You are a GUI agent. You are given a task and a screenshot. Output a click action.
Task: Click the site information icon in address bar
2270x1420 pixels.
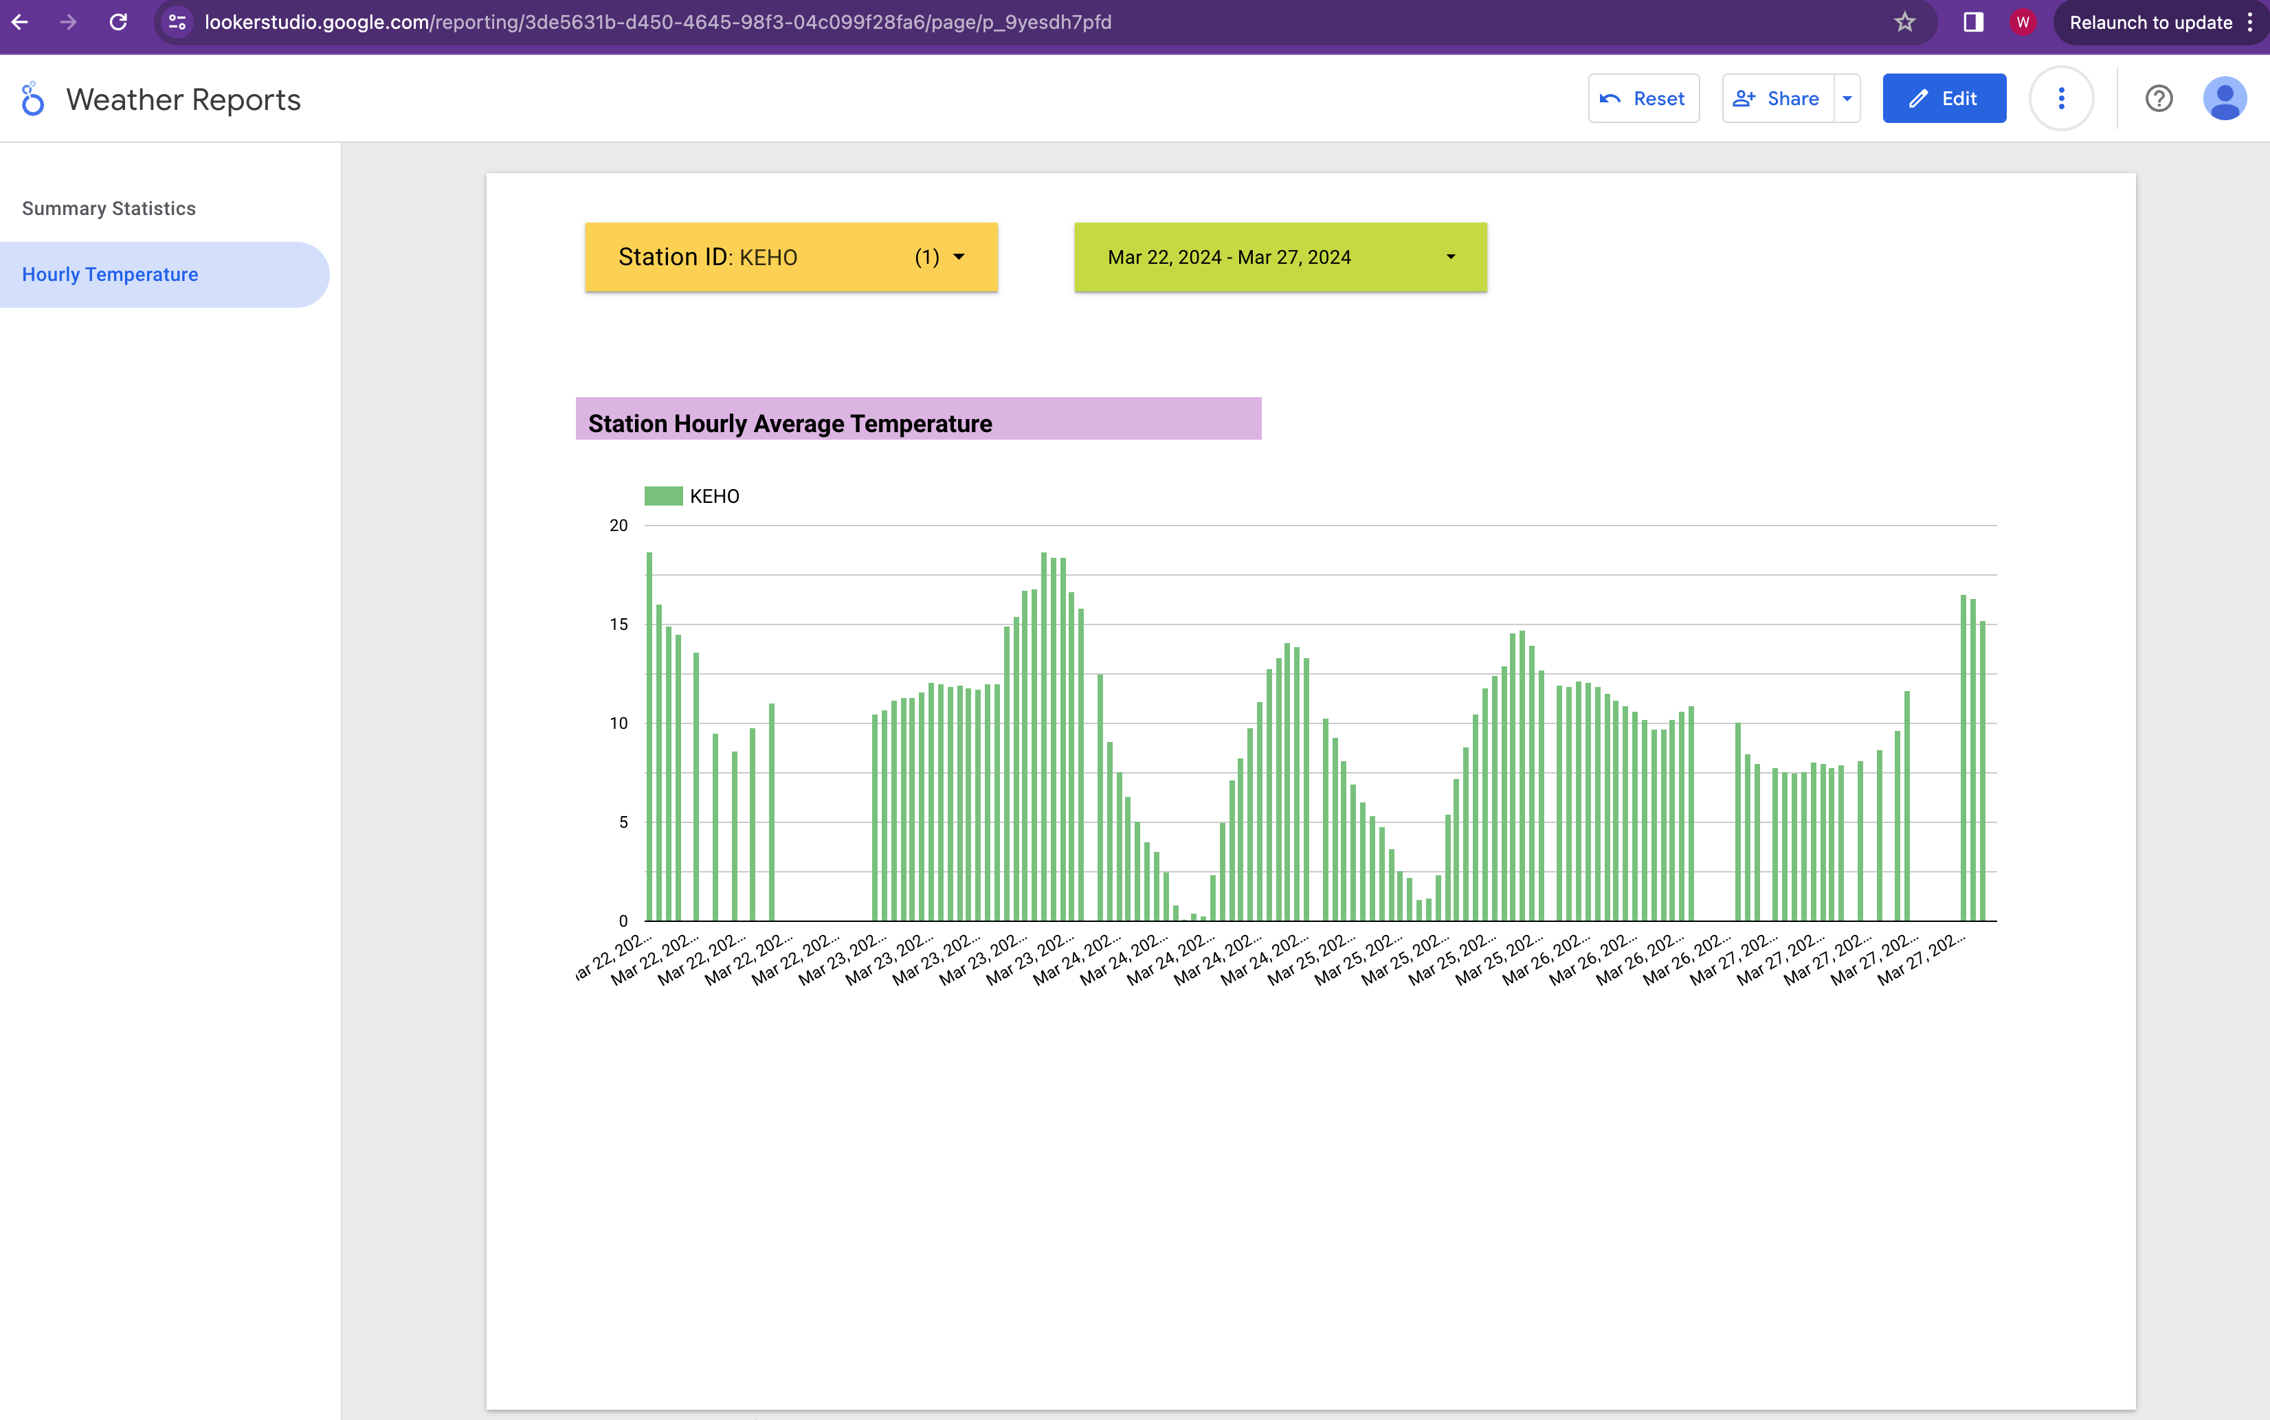[177, 23]
